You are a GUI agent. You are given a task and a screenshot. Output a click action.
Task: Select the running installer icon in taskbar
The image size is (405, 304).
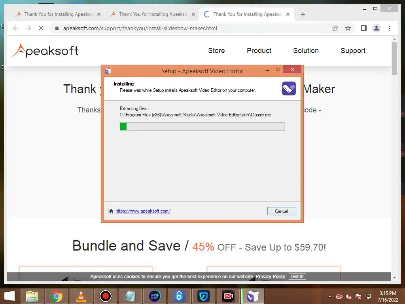pos(253,296)
